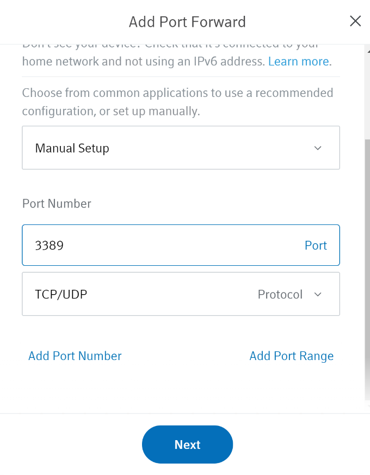Click the Port Number heading label
Screen dimensions: 370x475
(x=56, y=203)
